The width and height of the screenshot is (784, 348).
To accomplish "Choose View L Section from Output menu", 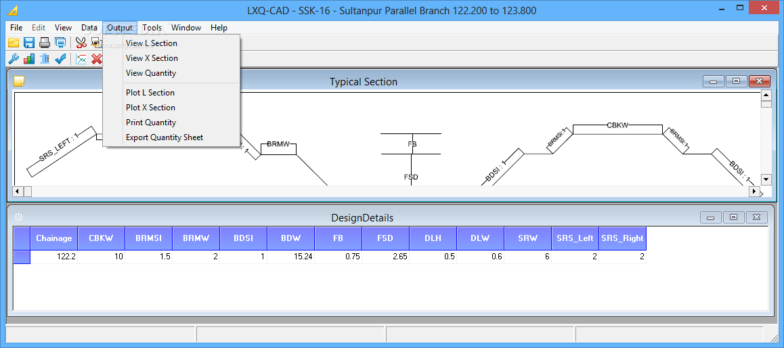I will (171, 43).
